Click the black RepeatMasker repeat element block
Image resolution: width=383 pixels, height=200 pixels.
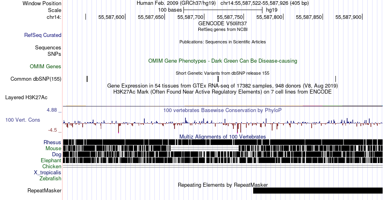[x=318, y=190]
